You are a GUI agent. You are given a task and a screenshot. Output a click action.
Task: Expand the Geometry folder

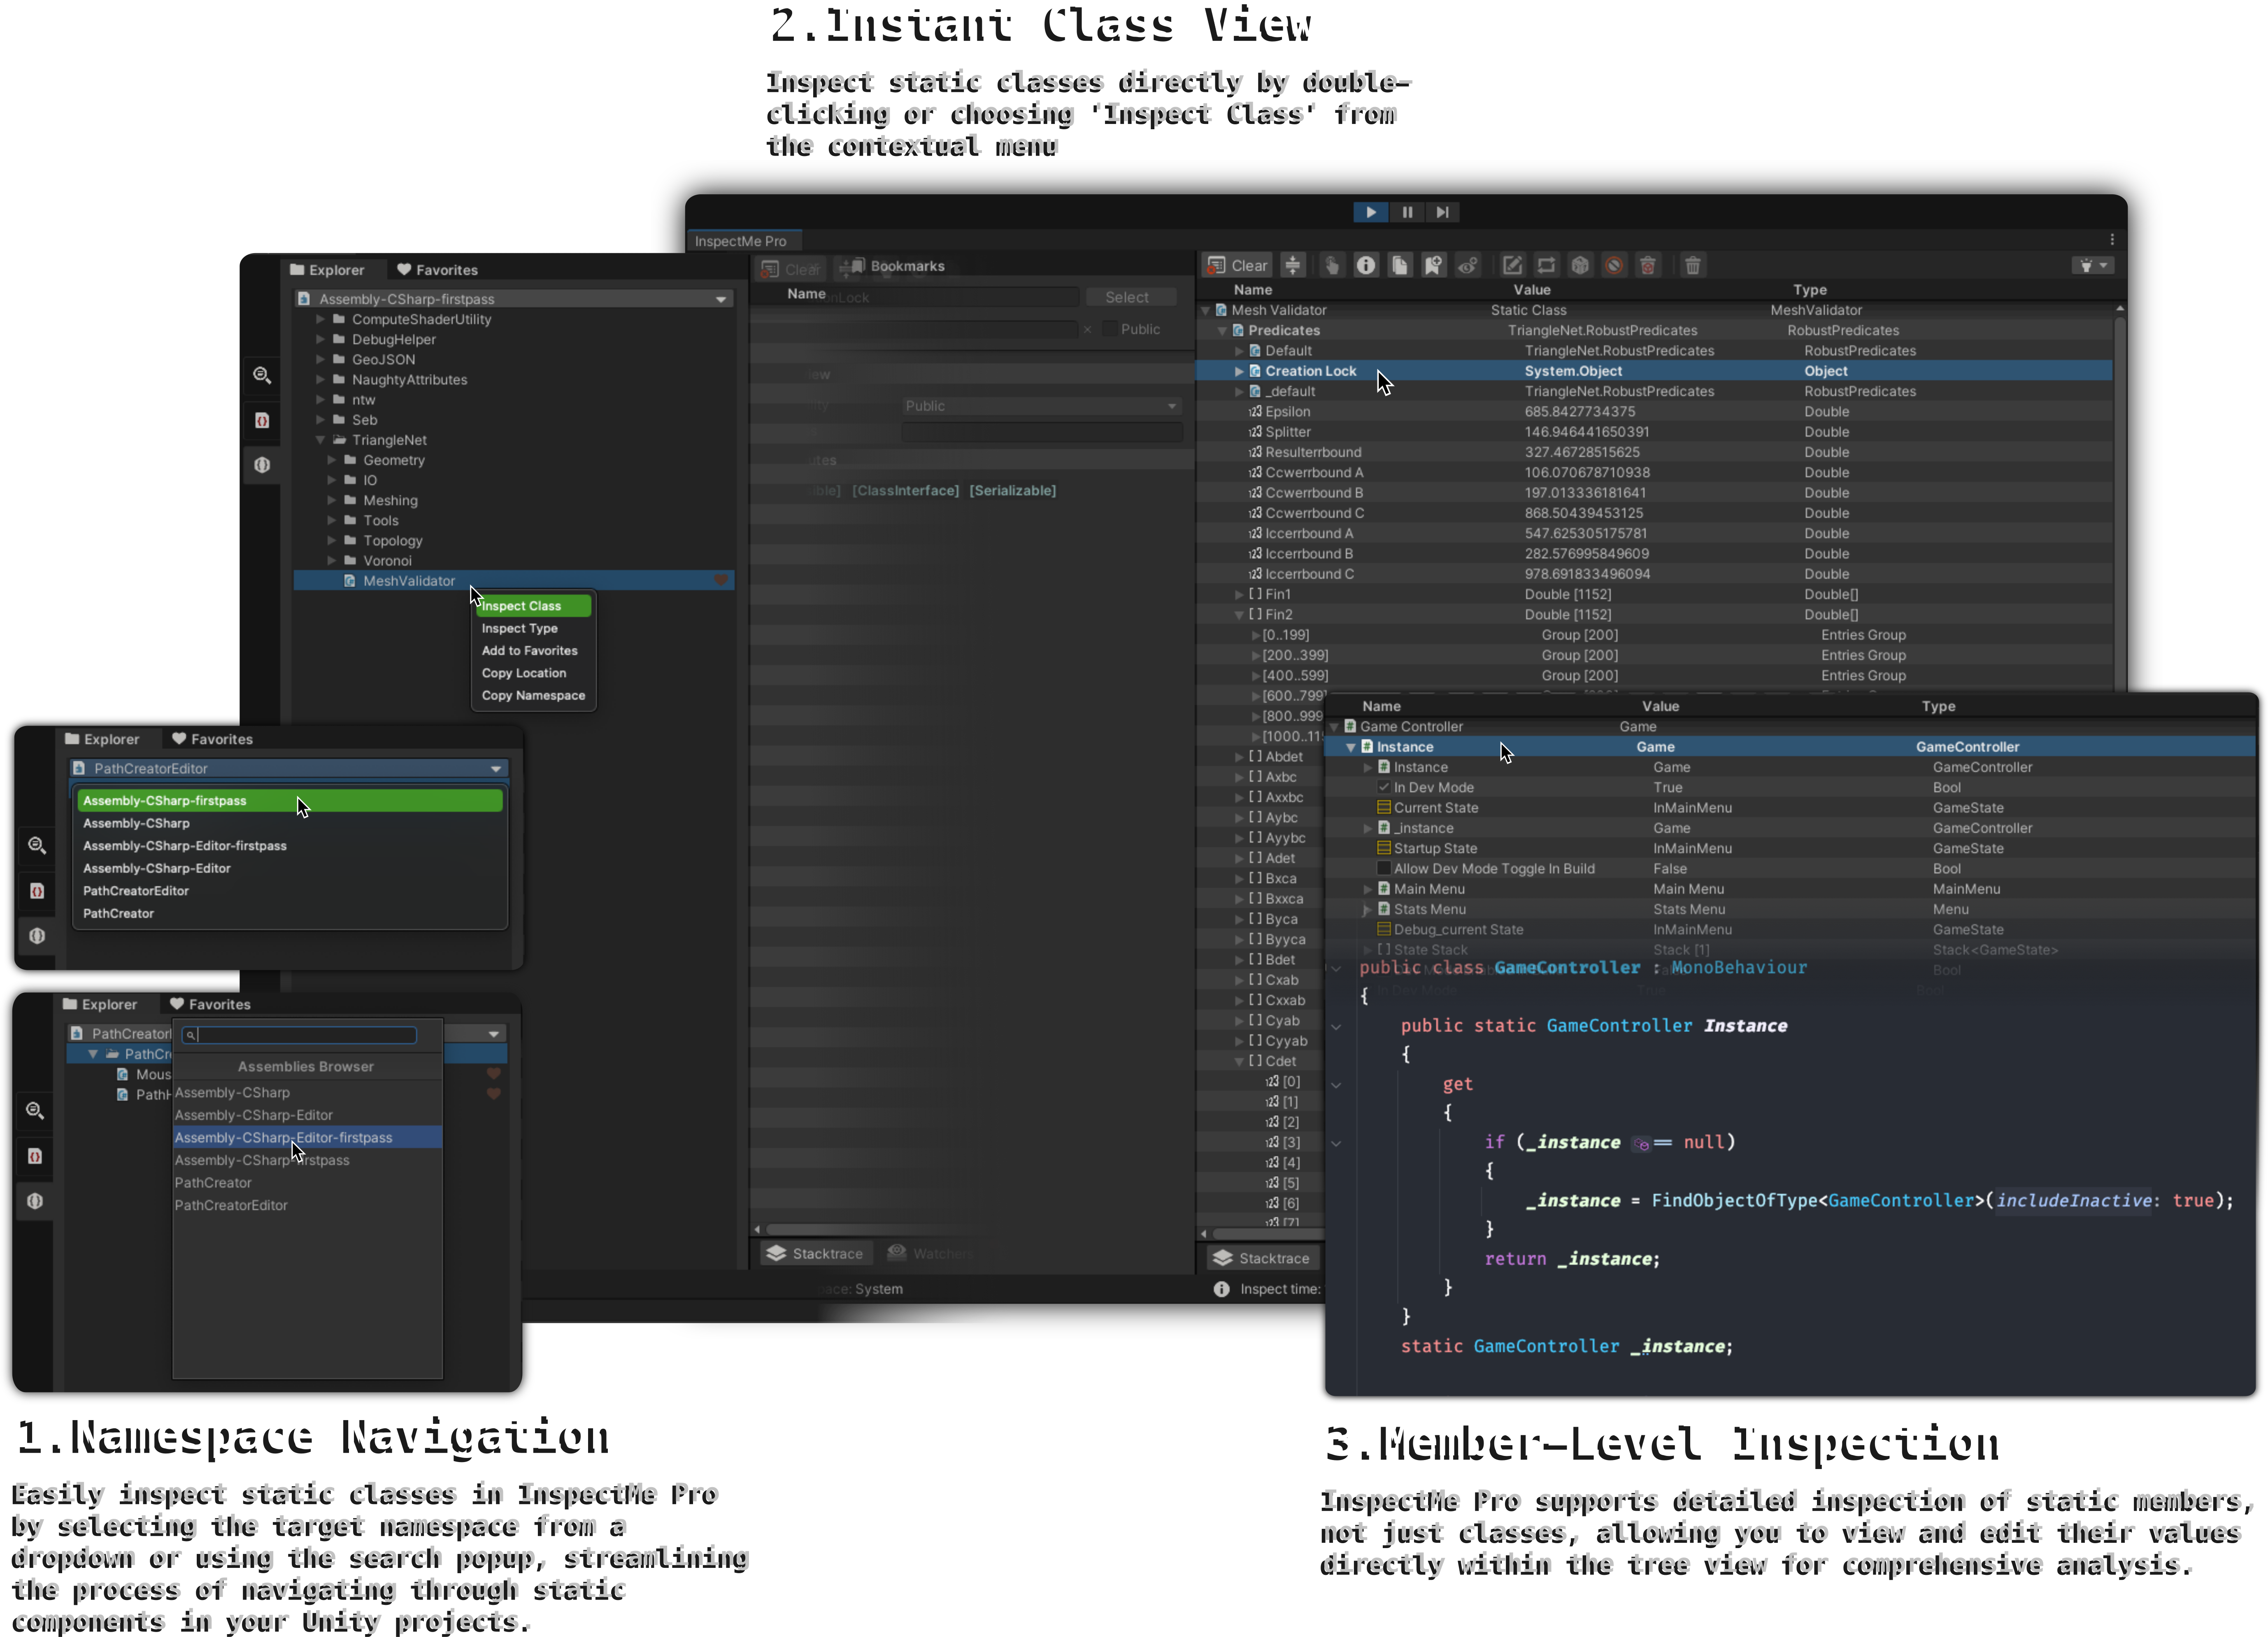[332, 460]
